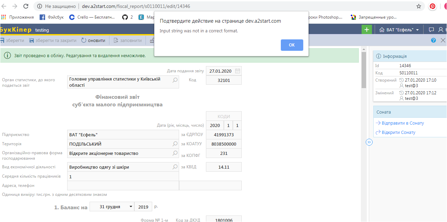Click Відкрити Сонату link
Image resolution: width=447 pixels, height=222 pixels.
[395, 132]
